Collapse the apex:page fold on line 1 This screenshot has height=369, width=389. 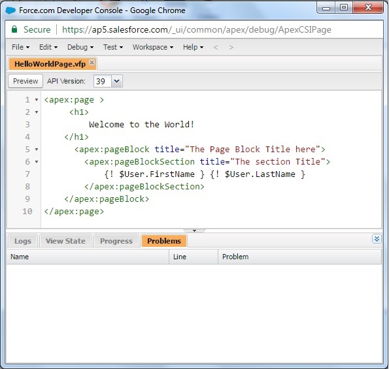[x=37, y=100]
